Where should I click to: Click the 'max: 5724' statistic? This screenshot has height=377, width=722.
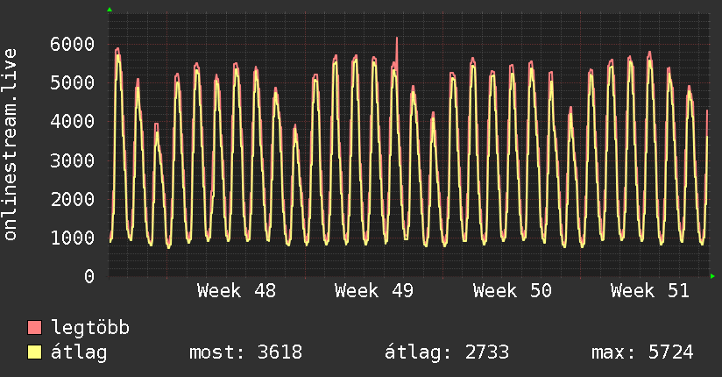click(x=642, y=352)
